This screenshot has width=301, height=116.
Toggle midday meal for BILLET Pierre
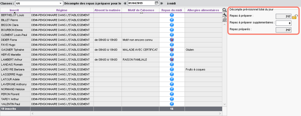[172, 20]
